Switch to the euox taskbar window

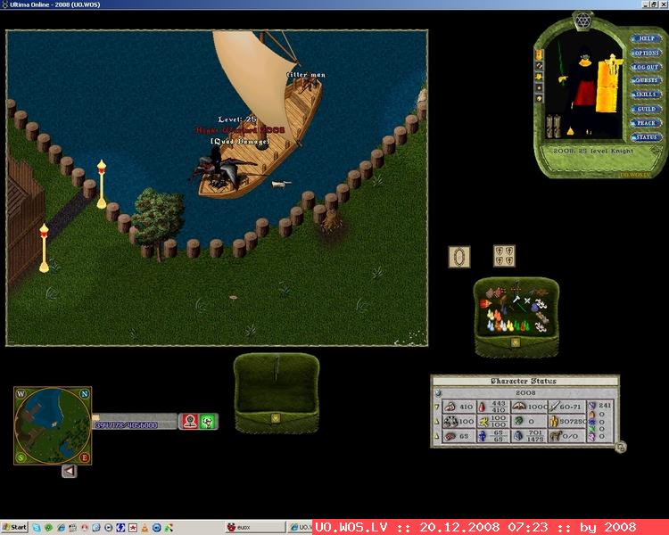(255, 528)
